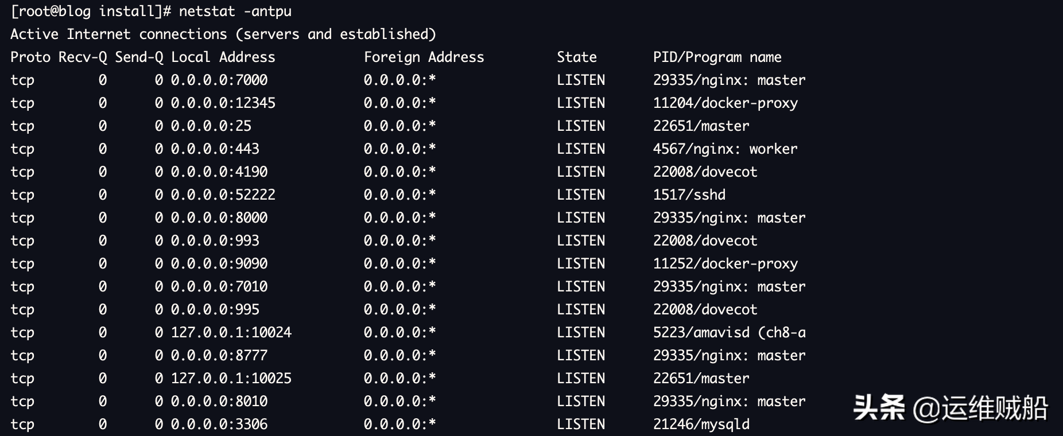Click the Active Internet connections line
Screen dimensions: 1063x436
click(223, 34)
